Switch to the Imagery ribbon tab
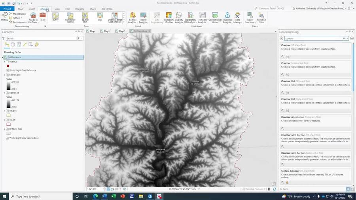 pos(80,9)
